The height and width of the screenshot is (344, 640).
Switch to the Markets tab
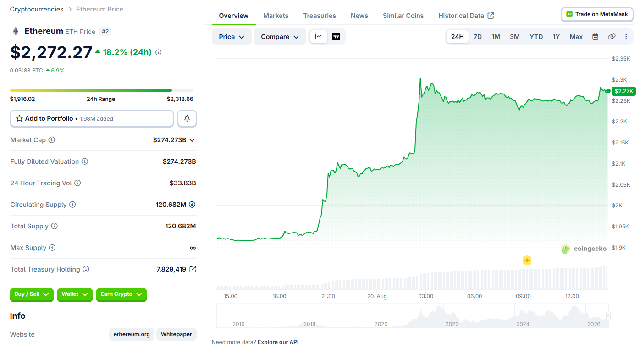[276, 16]
